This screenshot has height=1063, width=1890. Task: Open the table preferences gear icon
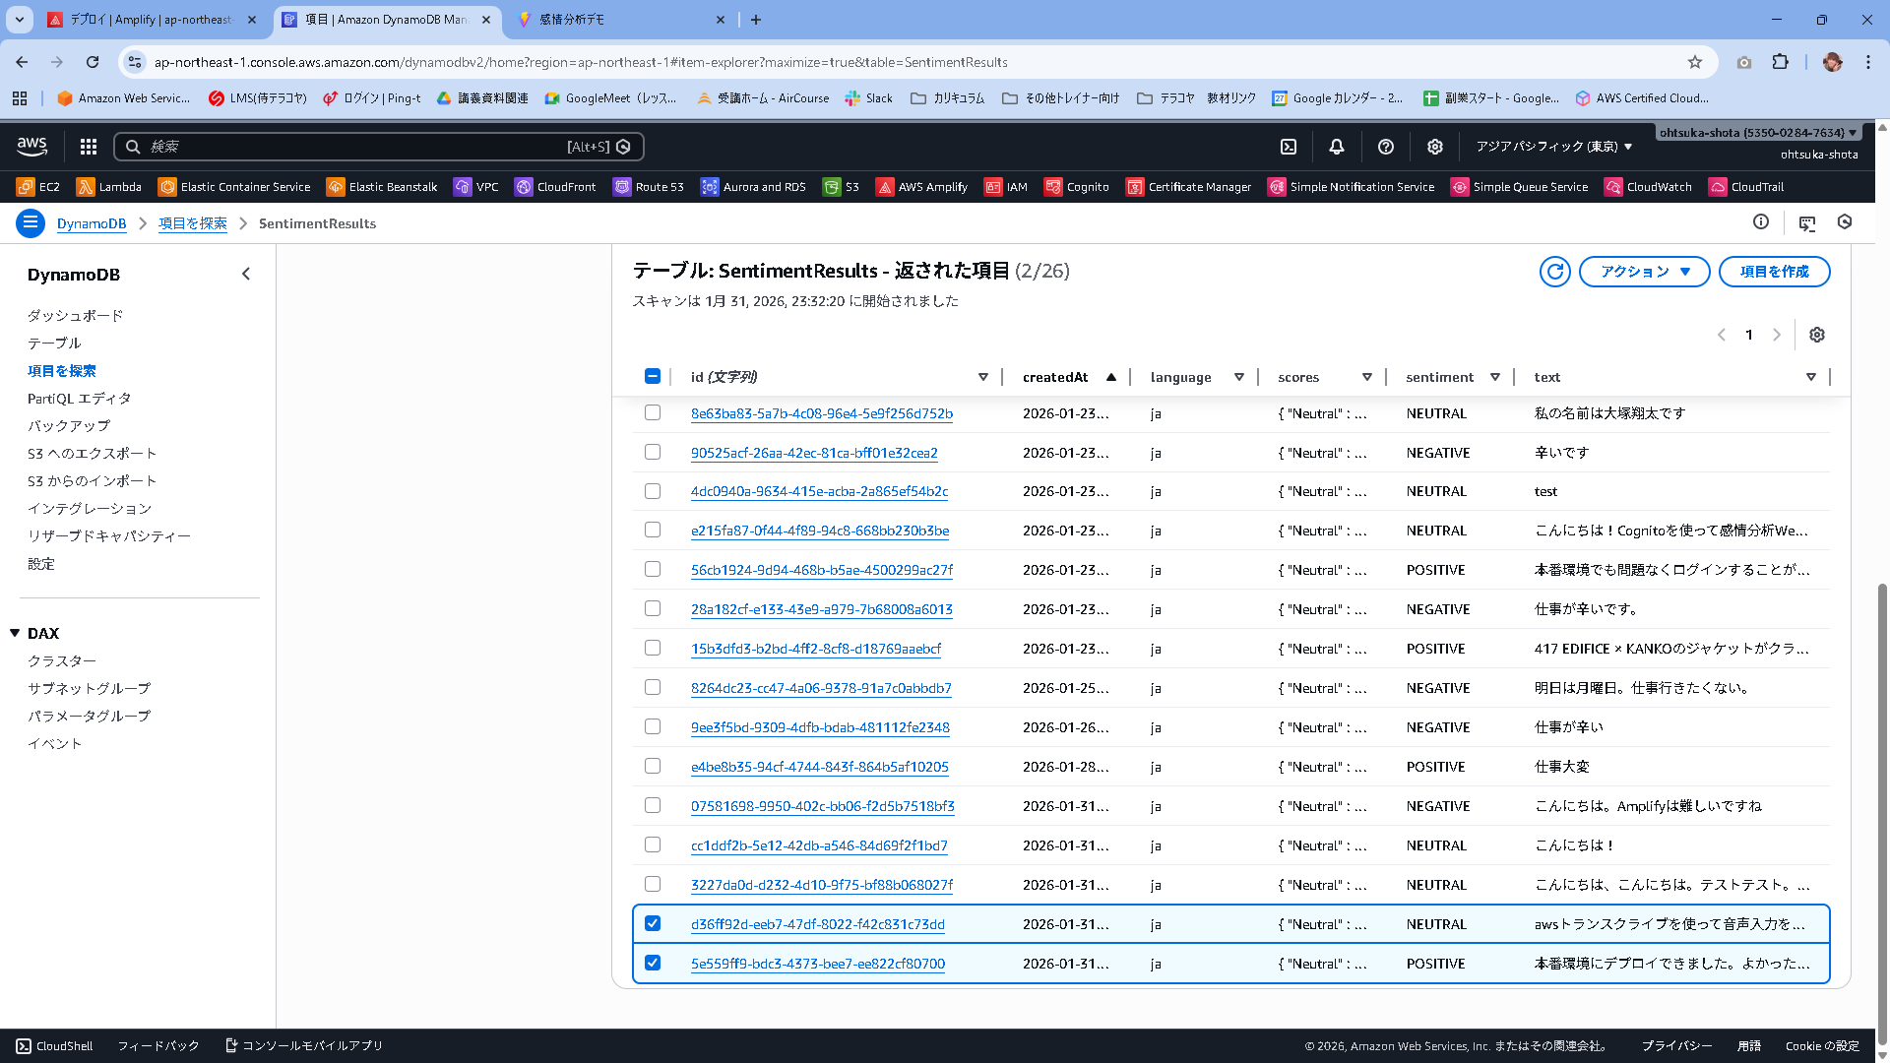click(x=1817, y=335)
